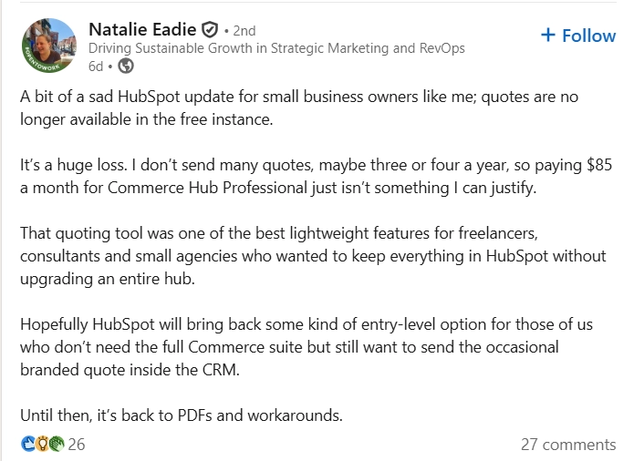Click the blue thumbs-up Like reaction icon
The width and height of the screenshot is (634, 461).
(x=28, y=445)
